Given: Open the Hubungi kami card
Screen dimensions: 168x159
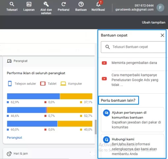Looking at the screenshot, I should point(133,146).
